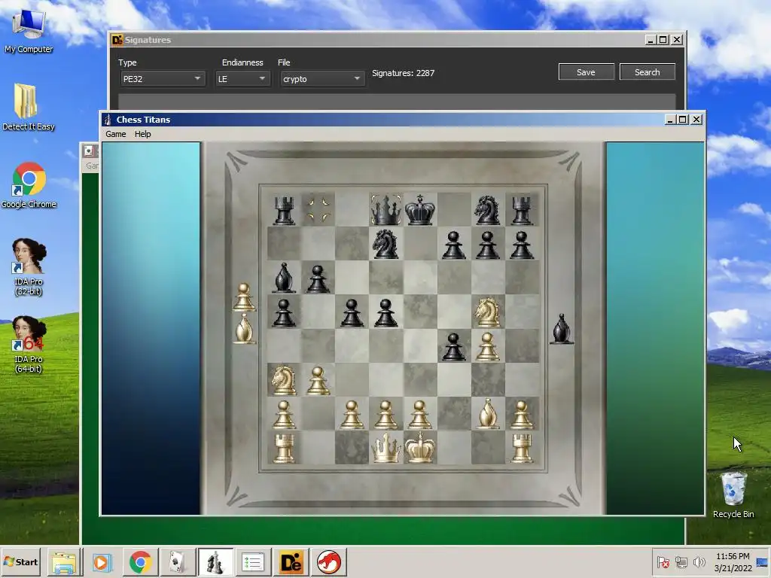The width and height of the screenshot is (771, 578).
Task: Click the black bishop on a6
Action: pos(284,278)
